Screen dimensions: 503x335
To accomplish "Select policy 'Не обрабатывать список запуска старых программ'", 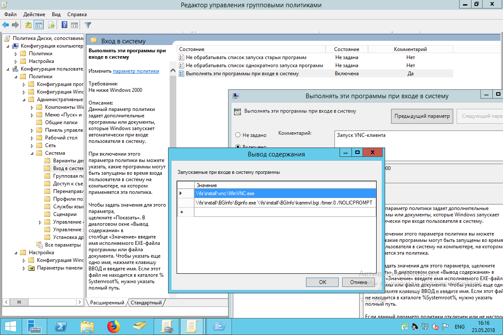I will click(x=246, y=57).
